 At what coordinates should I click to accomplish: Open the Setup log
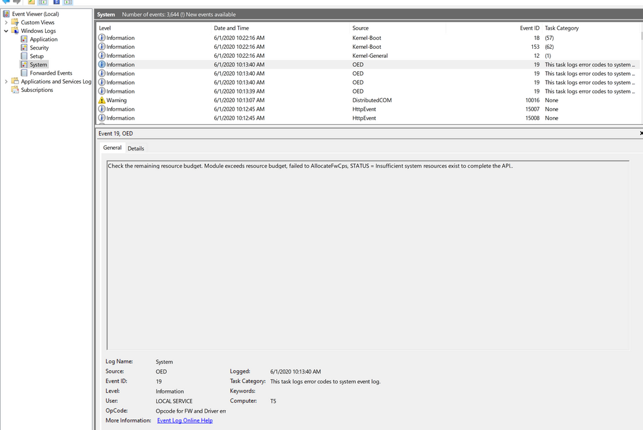pyautogui.click(x=37, y=56)
